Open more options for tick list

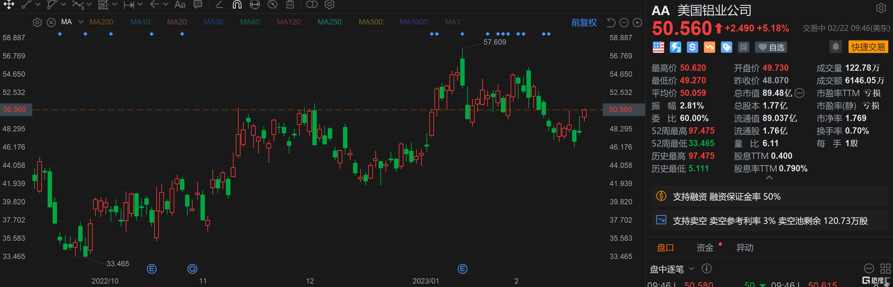tap(868, 268)
